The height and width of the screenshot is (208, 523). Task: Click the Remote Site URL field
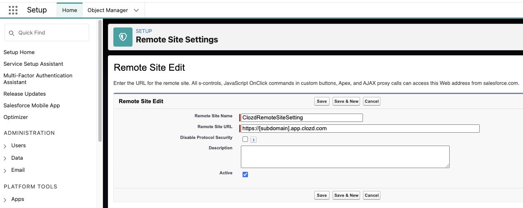360,129
